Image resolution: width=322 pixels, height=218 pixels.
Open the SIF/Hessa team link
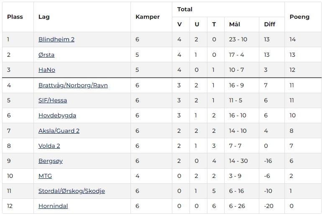(x=52, y=100)
